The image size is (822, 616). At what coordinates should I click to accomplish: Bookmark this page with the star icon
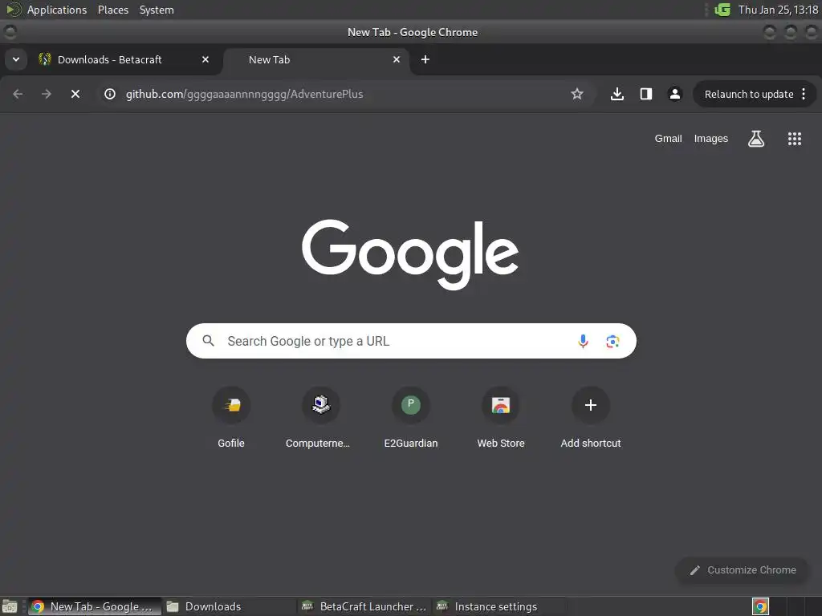(x=577, y=94)
